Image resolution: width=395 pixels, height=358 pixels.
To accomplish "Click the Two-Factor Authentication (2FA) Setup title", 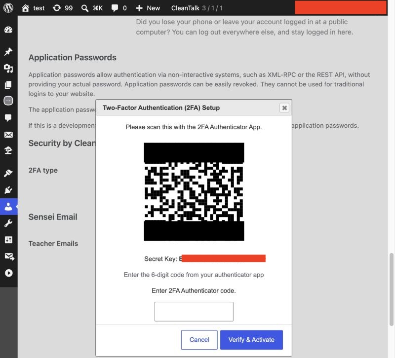I will coord(161,107).
